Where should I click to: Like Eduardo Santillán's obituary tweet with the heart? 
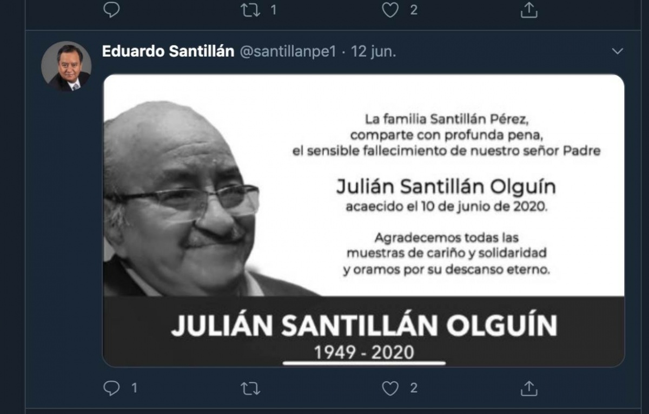coord(390,388)
